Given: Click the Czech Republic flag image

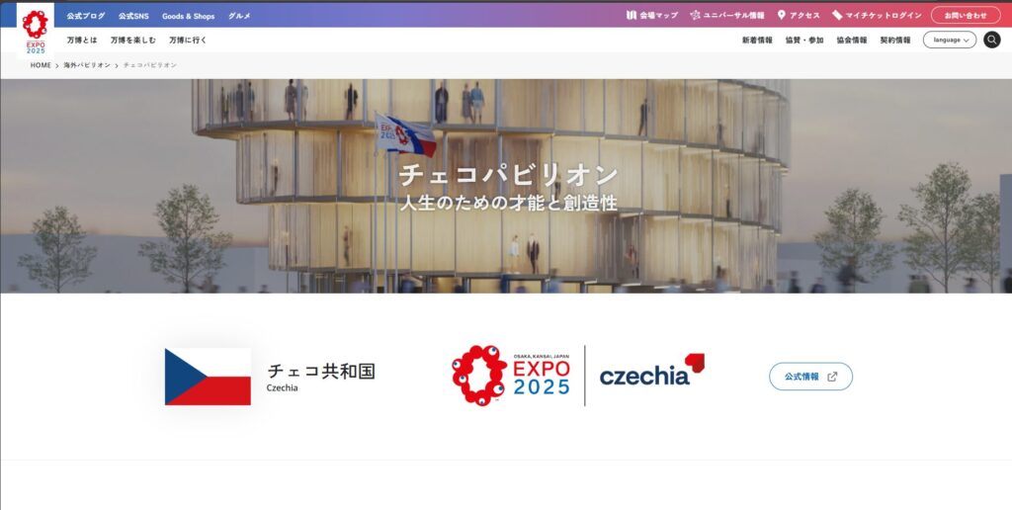Looking at the screenshot, I should (x=208, y=377).
